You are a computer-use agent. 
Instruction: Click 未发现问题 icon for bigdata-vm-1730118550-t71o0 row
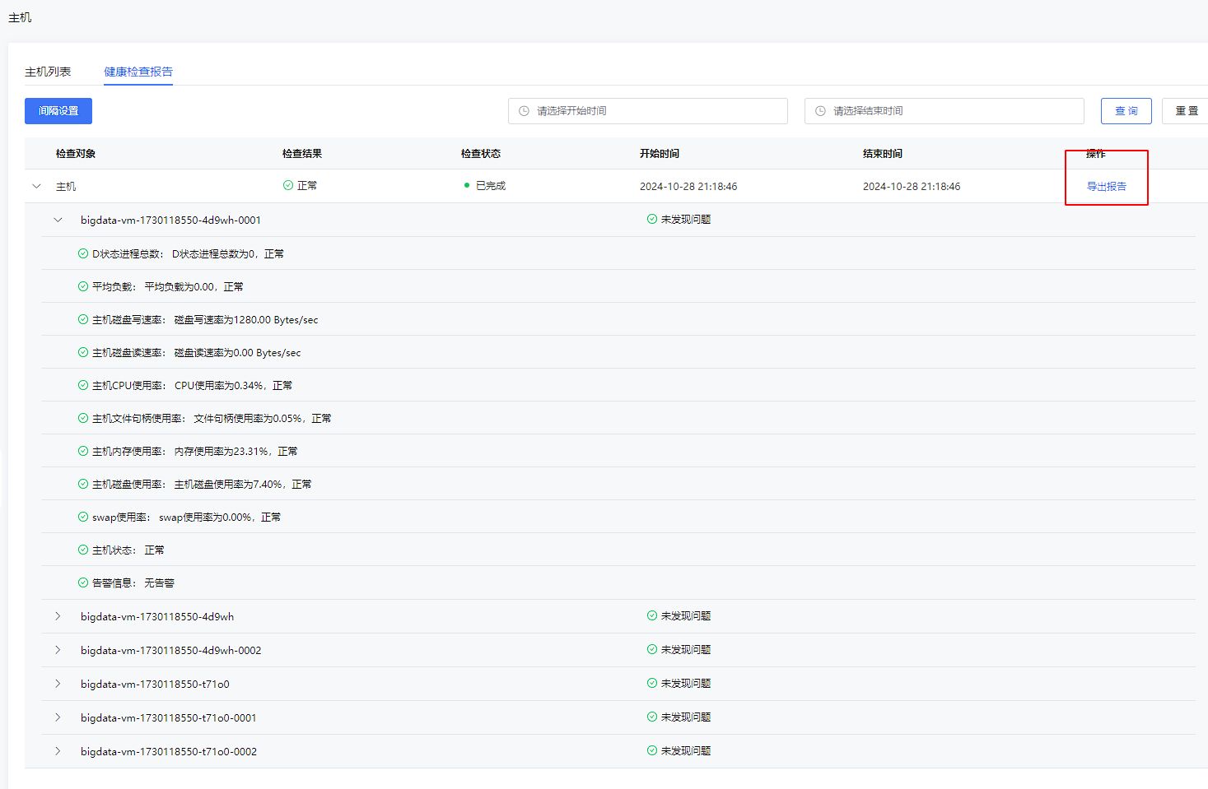coord(652,683)
